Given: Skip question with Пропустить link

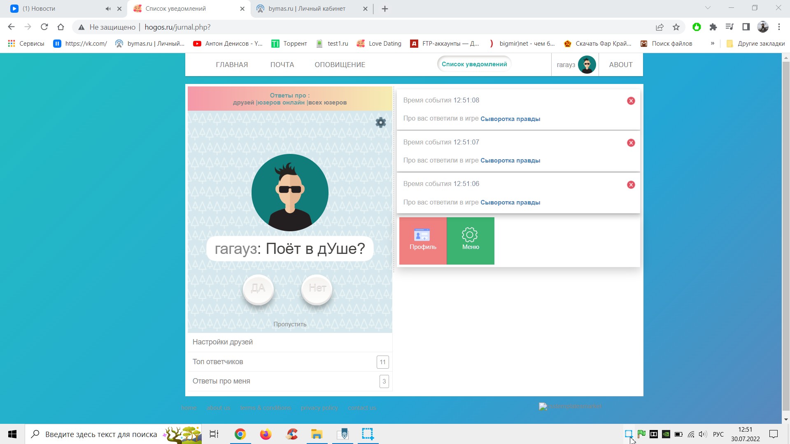Looking at the screenshot, I should pyautogui.click(x=290, y=324).
